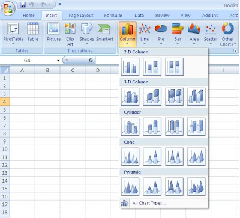Open the Area chart dropdown
Image resolution: width=240 pixels, height=218 pixels.
click(194, 34)
